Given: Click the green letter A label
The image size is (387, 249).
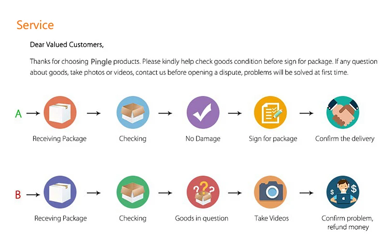Looking at the screenshot, I should (18, 114).
